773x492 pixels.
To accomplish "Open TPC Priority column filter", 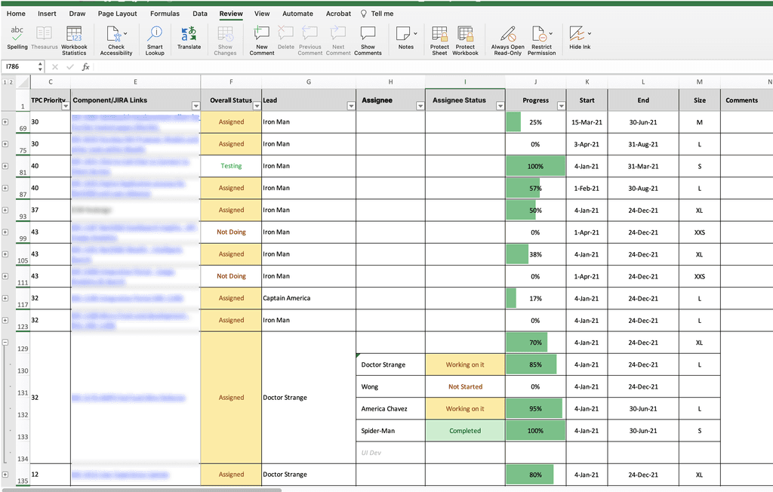I will point(66,106).
